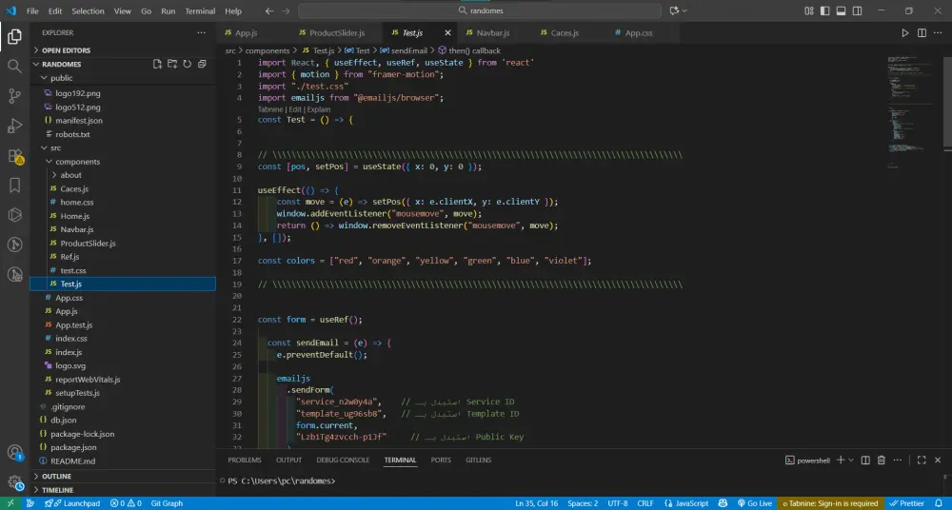The height and width of the screenshot is (510, 952).
Task: Click Tabnine Explain code lens
Action: tap(319, 109)
